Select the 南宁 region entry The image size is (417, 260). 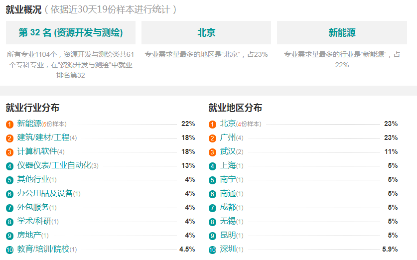point(228,179)
